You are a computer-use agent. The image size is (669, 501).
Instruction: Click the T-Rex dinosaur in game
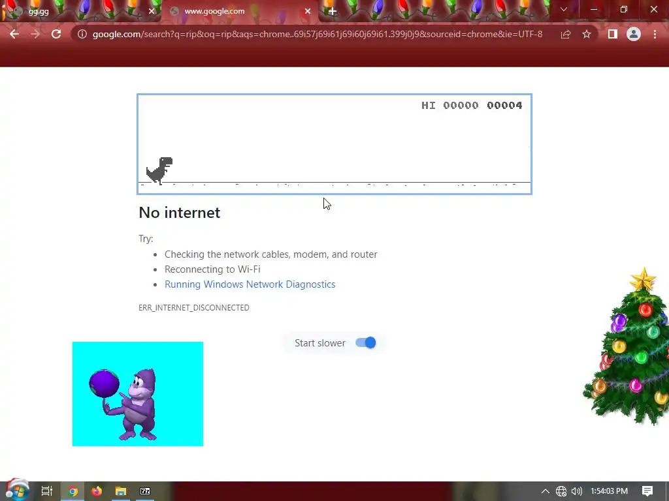(159, 170)
